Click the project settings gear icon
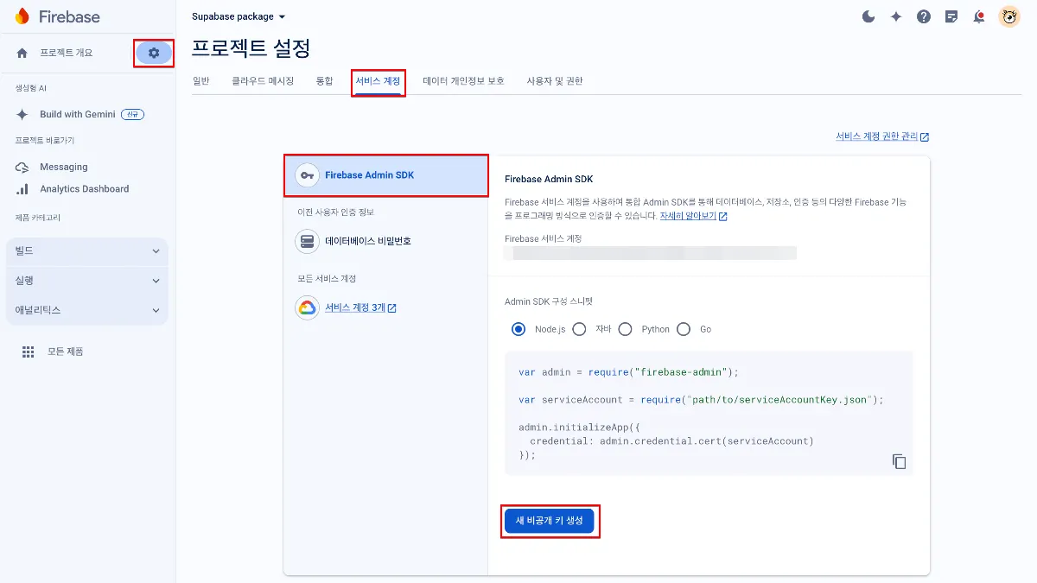1037x583 pixels. pyautogui.click(x=154, y=53)
